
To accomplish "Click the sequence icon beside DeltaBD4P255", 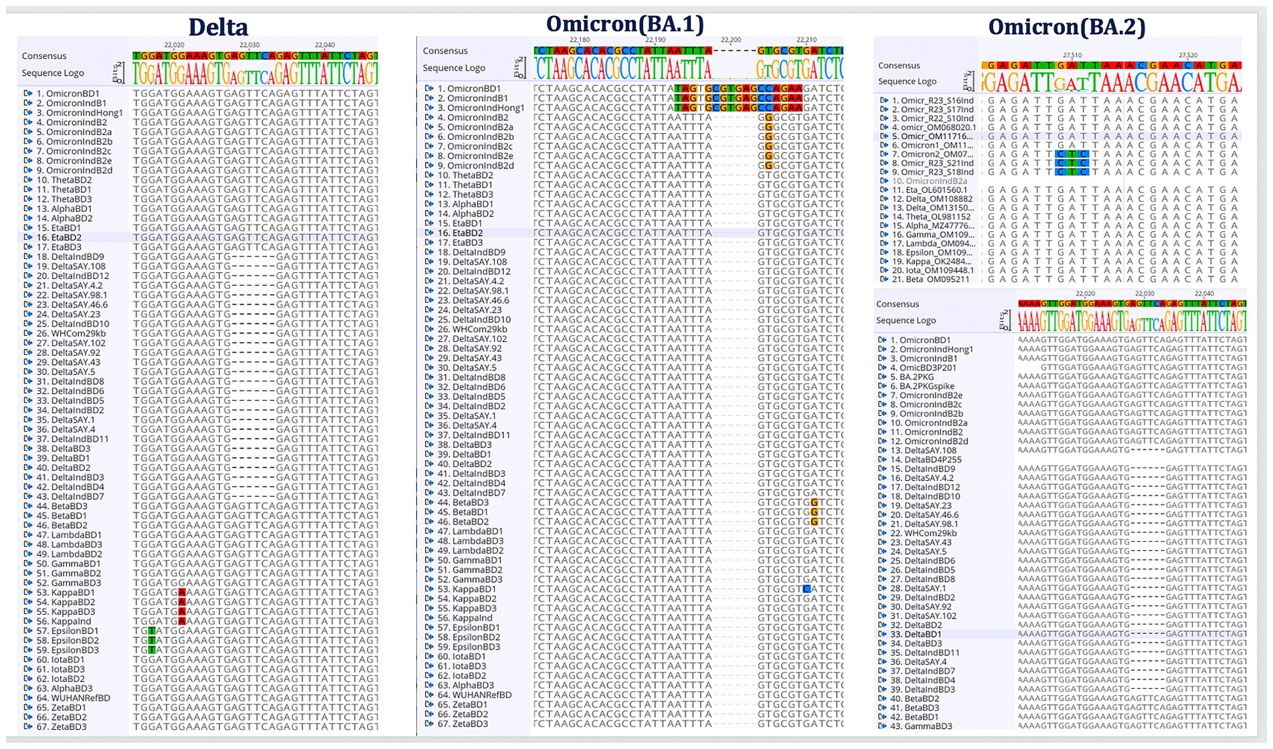I will click(882, 459).
